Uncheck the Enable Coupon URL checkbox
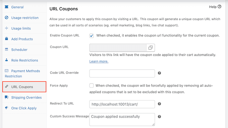This screenshot has height=128, width=228. (92, 36)
